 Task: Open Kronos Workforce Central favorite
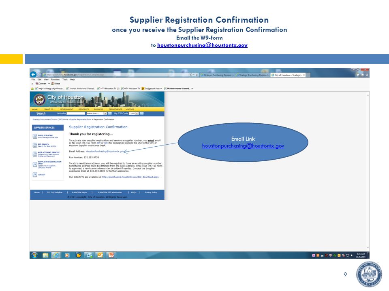click(81, 89)
